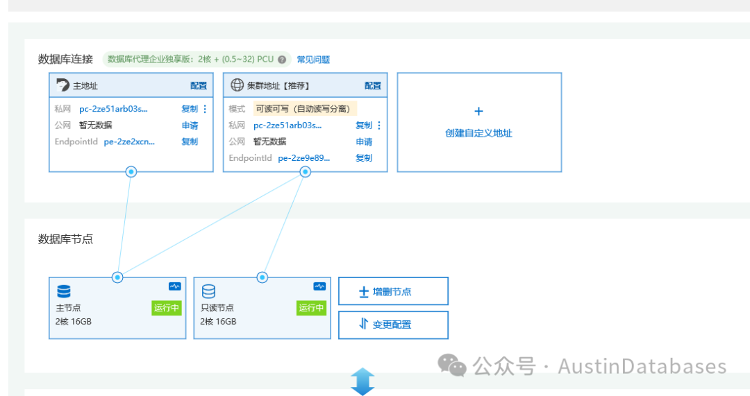Viewport: 750px width, 396px height.
Task: Click the 数据库连接 section heading
Action: 65,59
